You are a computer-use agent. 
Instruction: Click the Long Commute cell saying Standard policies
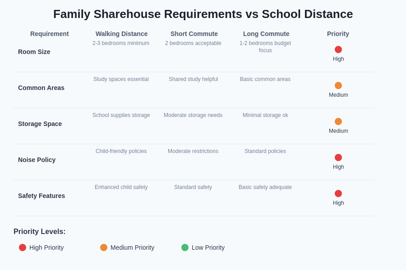pos(265,151)
